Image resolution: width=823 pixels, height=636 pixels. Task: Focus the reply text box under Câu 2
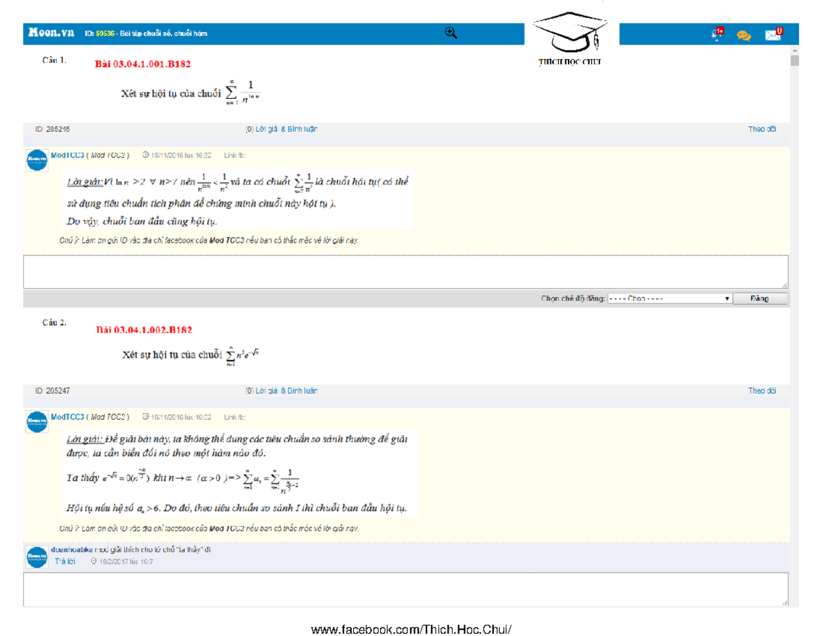pos(405,590)
